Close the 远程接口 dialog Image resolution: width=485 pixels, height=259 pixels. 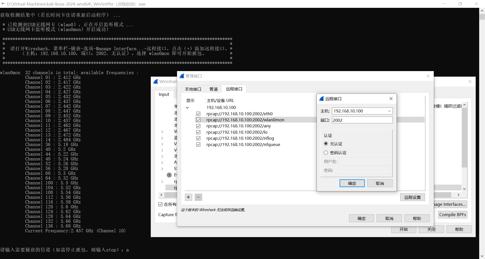(391, 99)
